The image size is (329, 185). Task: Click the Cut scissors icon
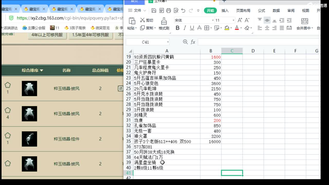coord(143,20)
